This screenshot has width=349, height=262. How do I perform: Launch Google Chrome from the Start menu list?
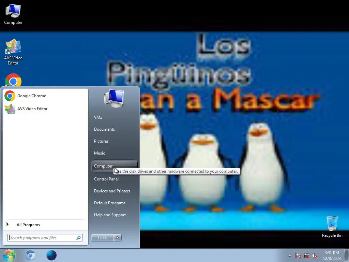point(46,96)
